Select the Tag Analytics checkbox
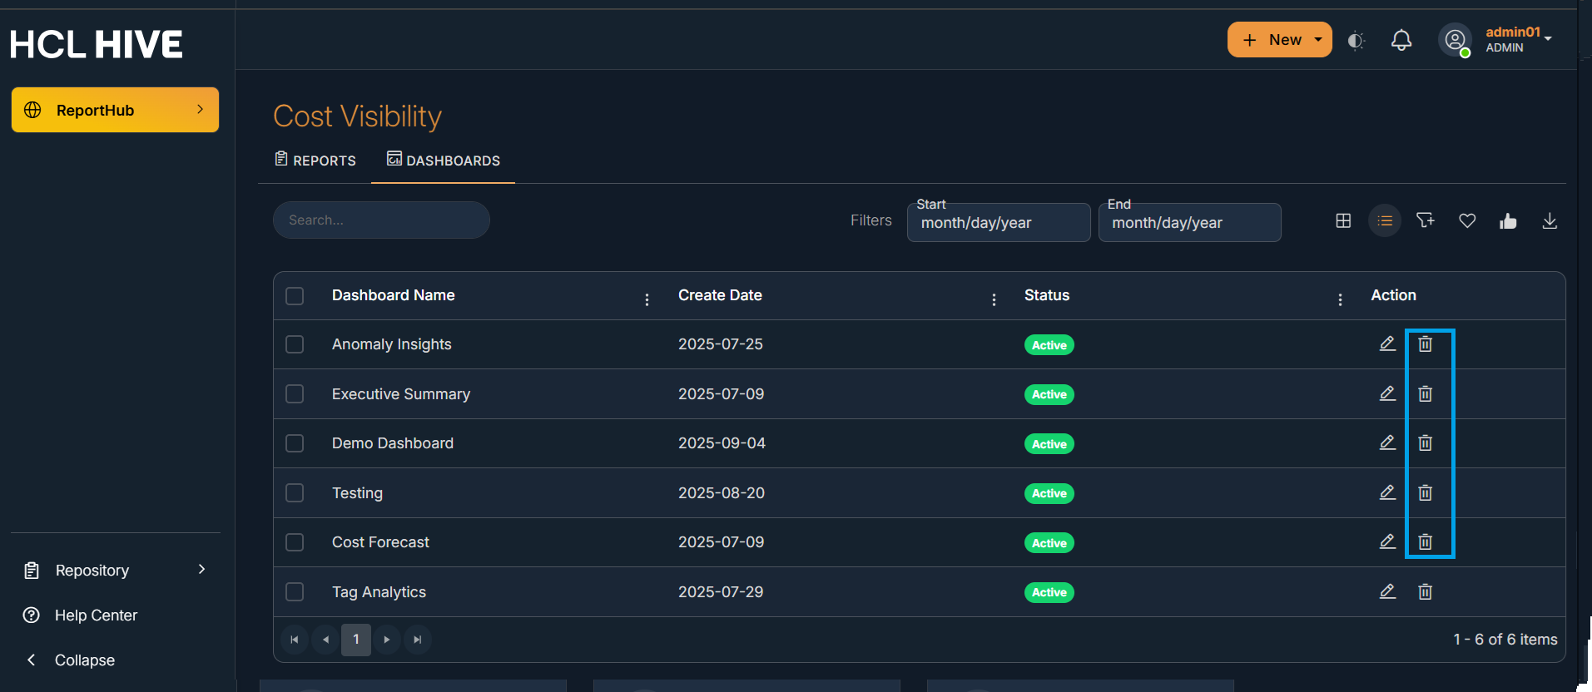This screenshot has height=692, width=1592. tap(295, 591)
